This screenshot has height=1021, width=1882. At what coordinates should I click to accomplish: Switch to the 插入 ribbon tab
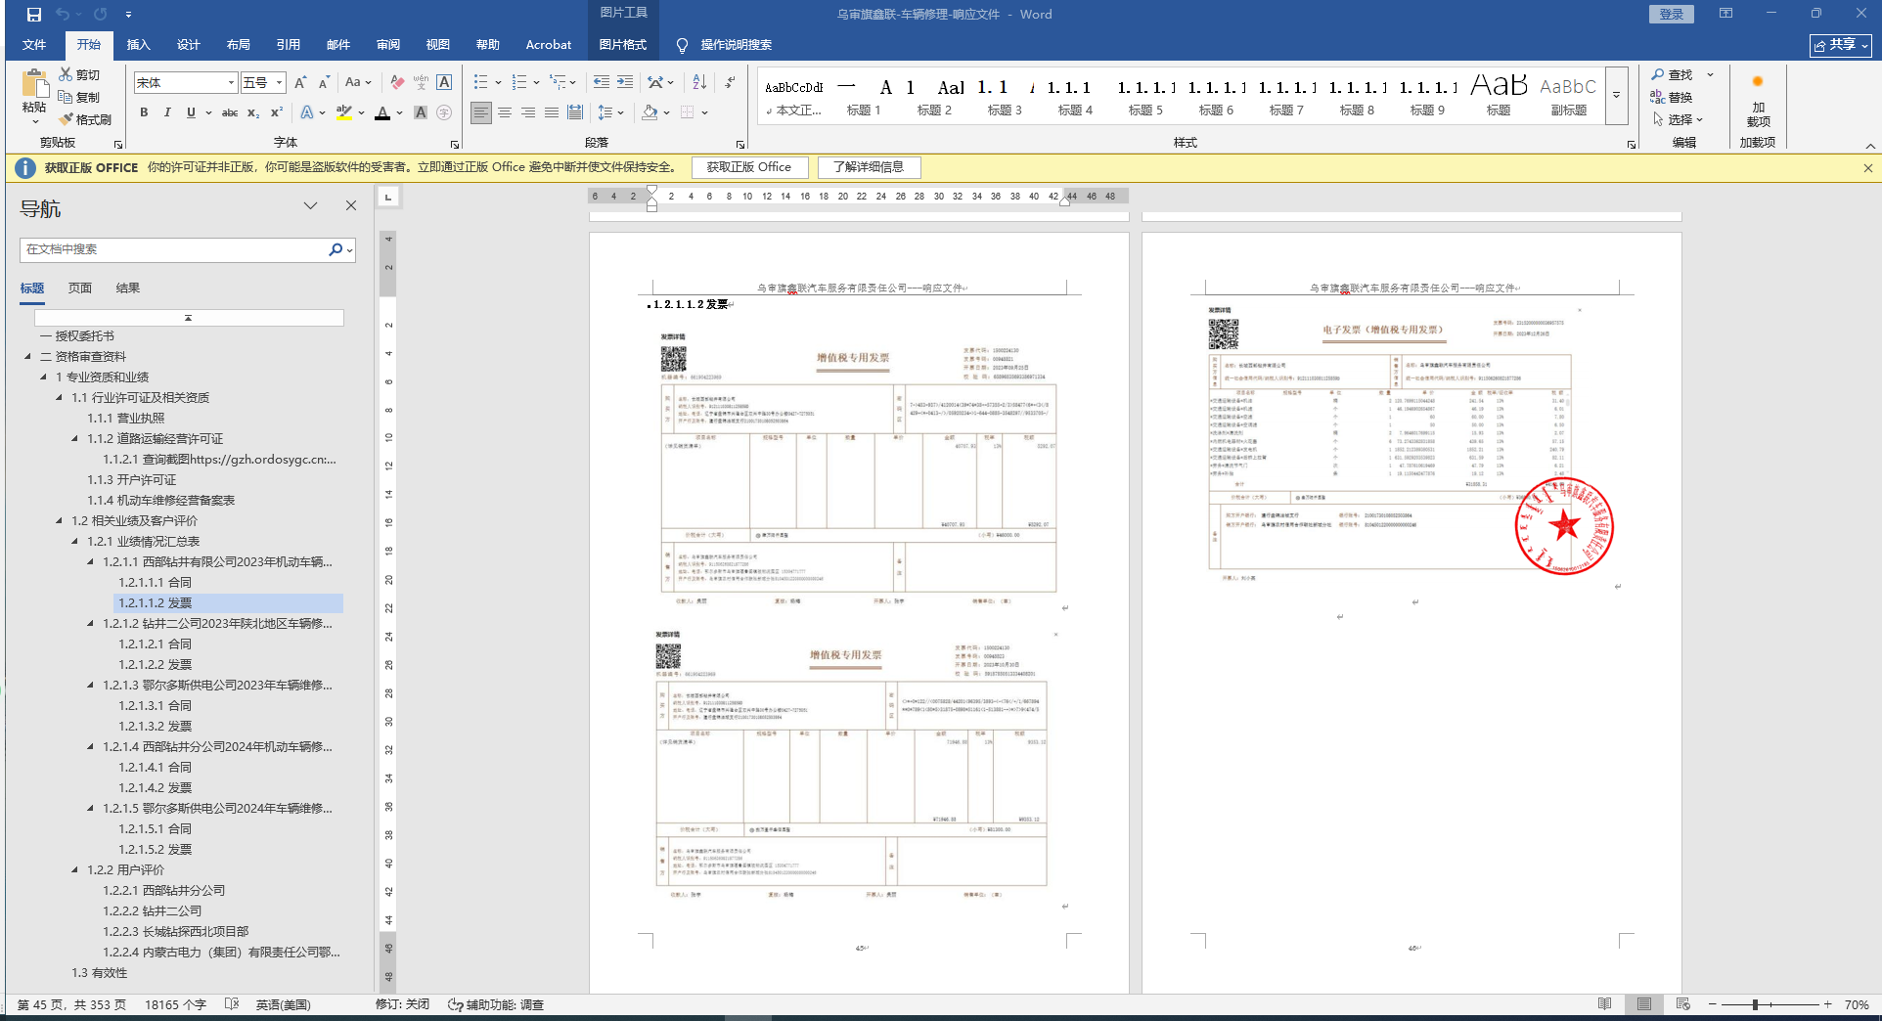(138, 45)
